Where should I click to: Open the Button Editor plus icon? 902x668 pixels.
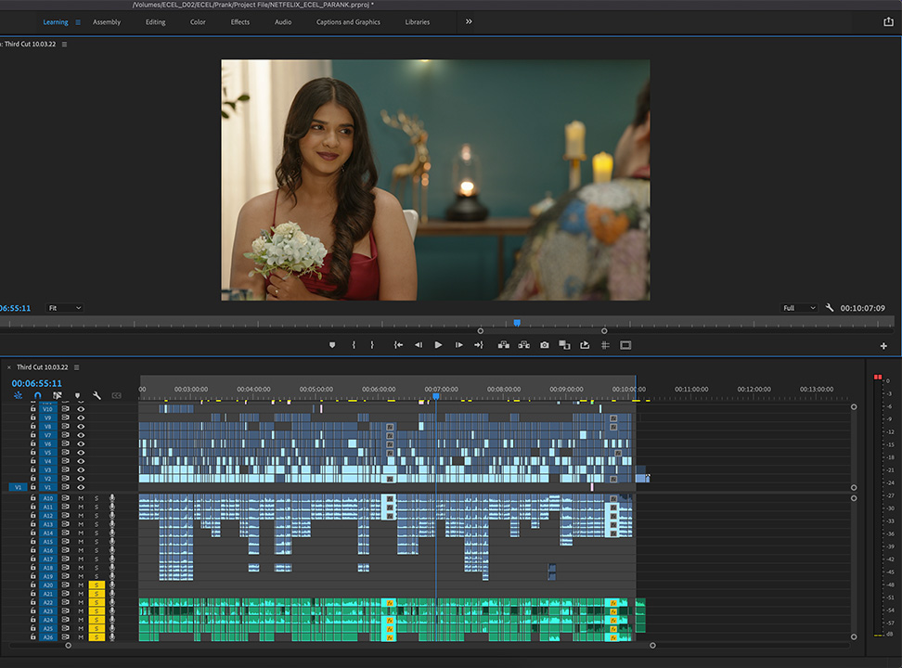[x=883, y=346]
